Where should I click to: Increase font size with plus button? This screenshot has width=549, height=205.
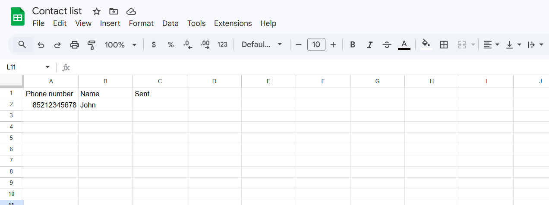[x=333, y=44]
